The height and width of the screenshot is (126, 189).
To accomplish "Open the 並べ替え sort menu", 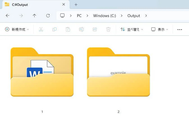I will [x=132, y=29].
